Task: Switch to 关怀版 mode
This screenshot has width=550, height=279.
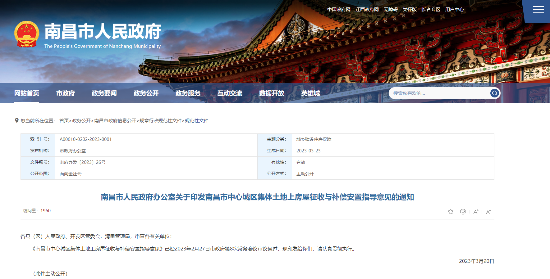Action: (410, 10)
